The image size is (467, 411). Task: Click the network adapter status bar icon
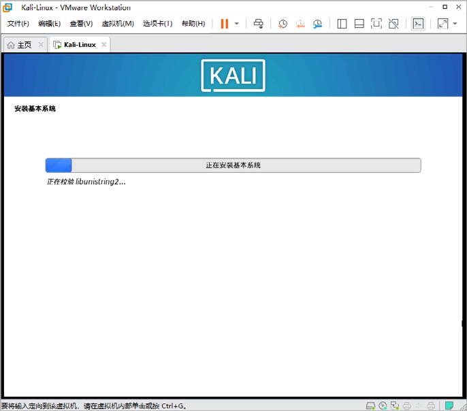[395, 406]
